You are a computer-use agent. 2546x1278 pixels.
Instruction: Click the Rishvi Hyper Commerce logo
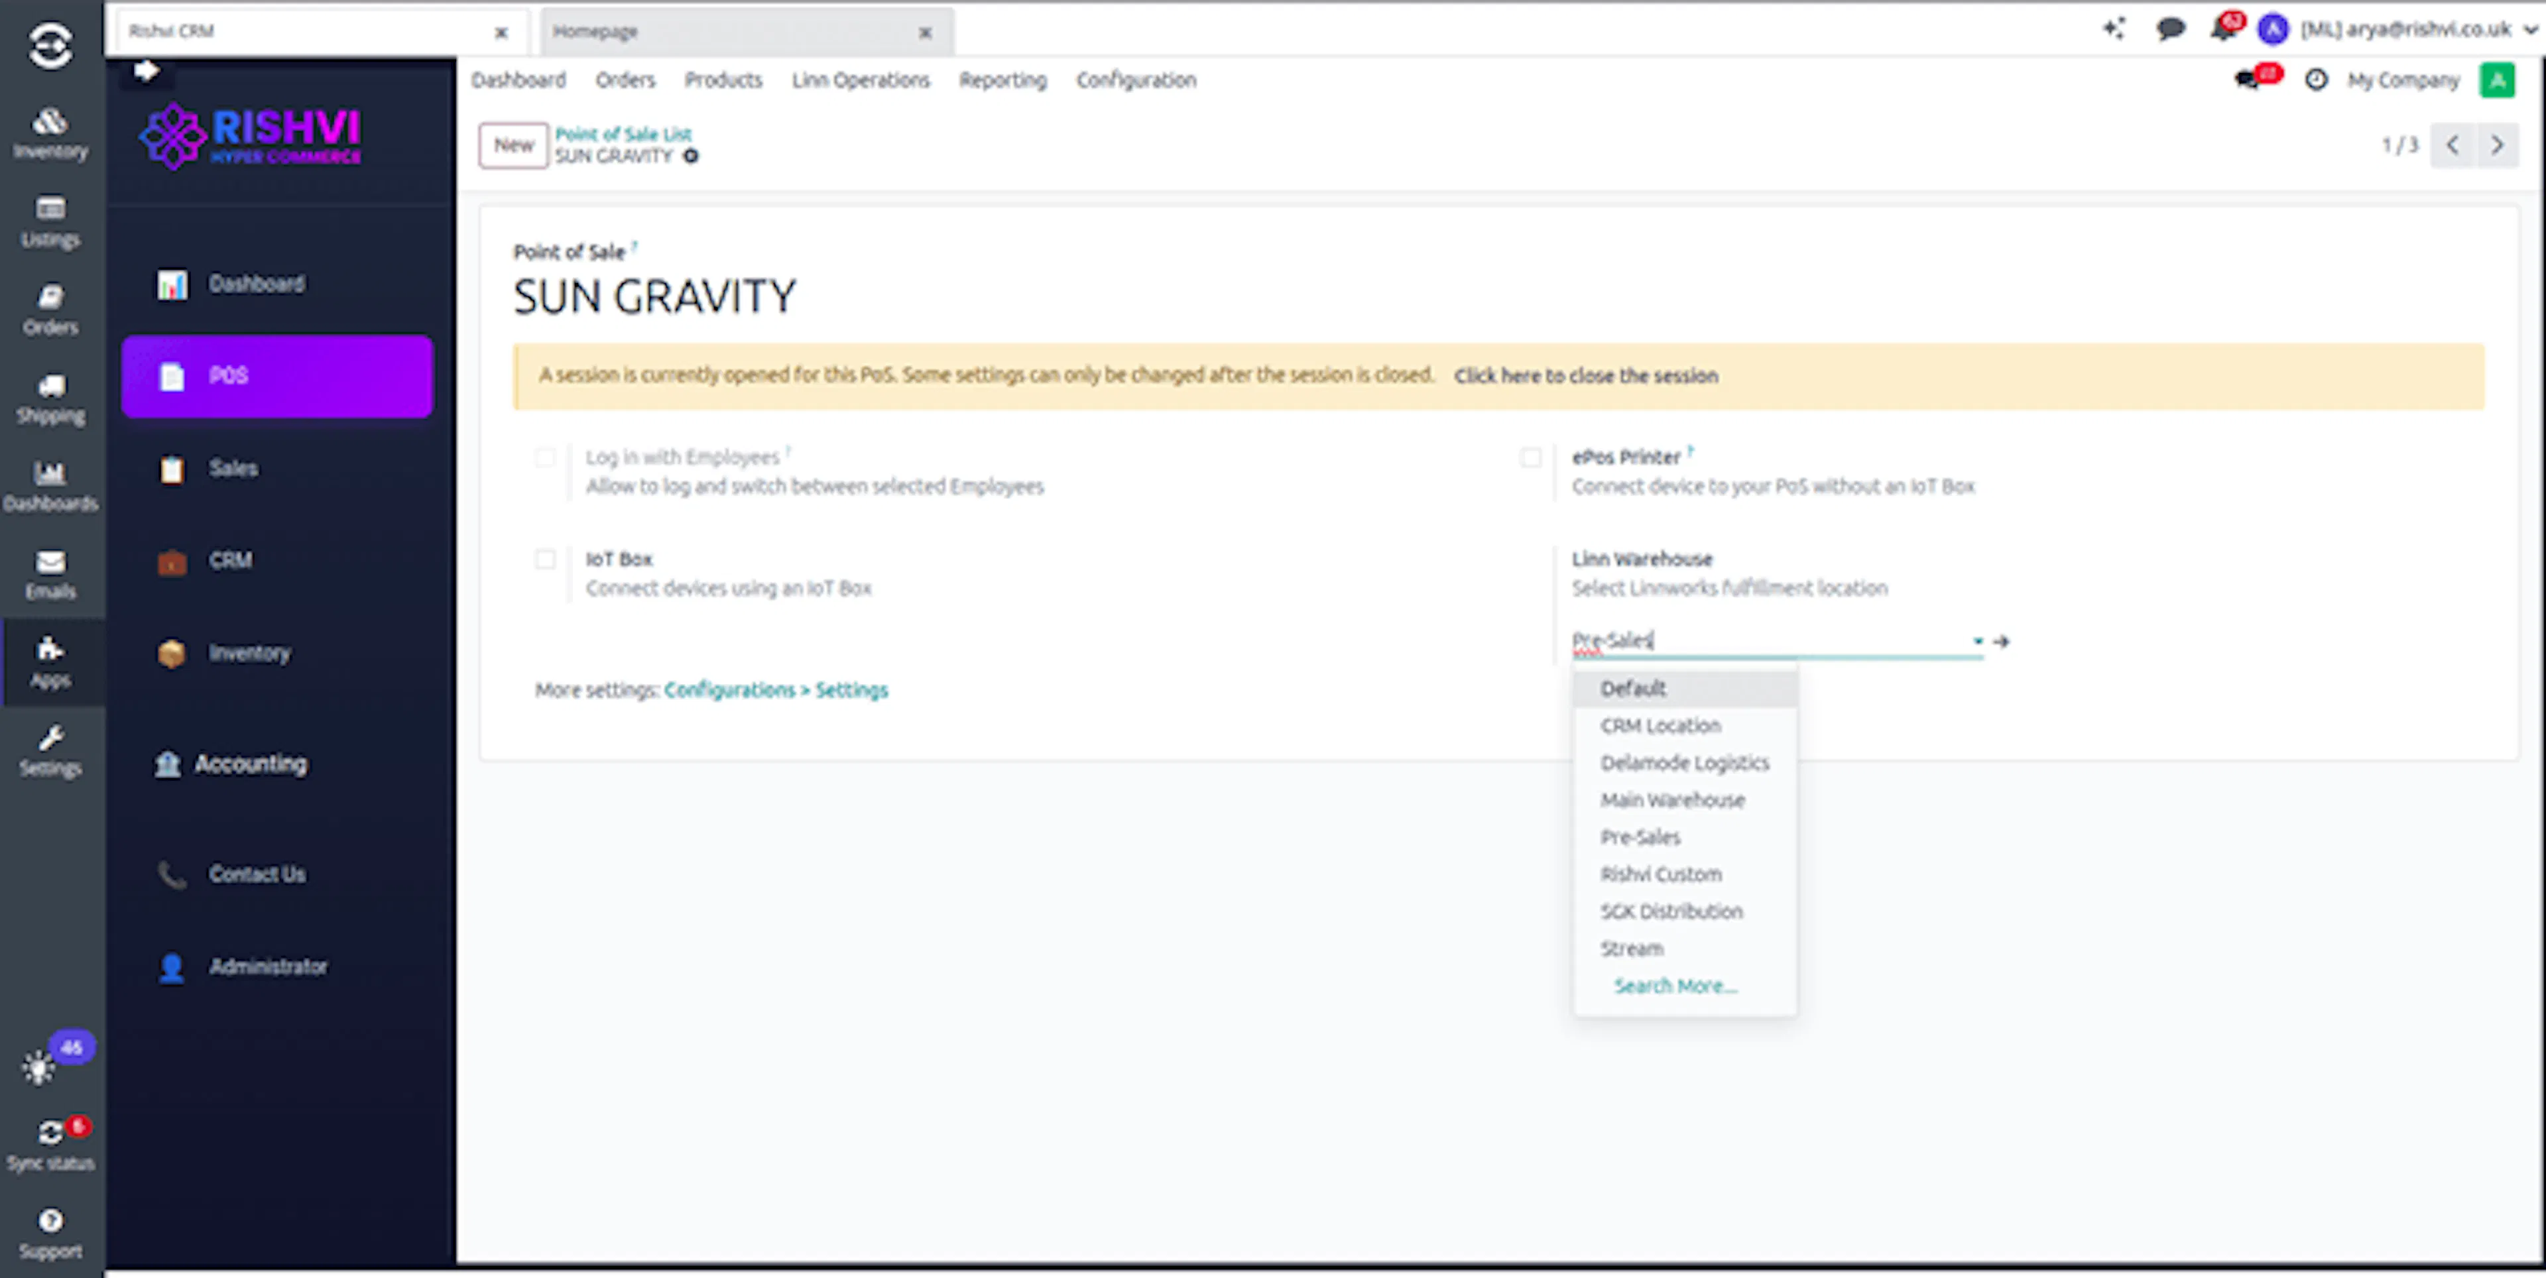click(251, 137)
